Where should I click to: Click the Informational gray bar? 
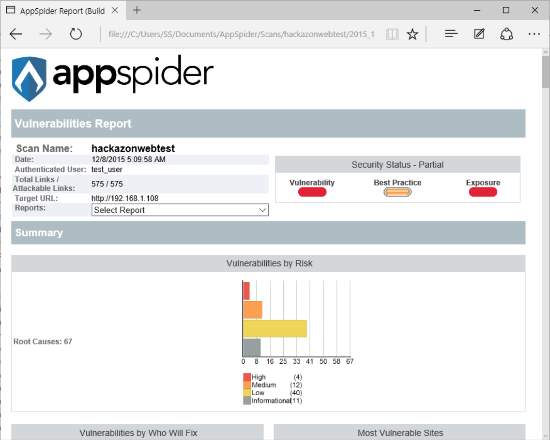252,347
